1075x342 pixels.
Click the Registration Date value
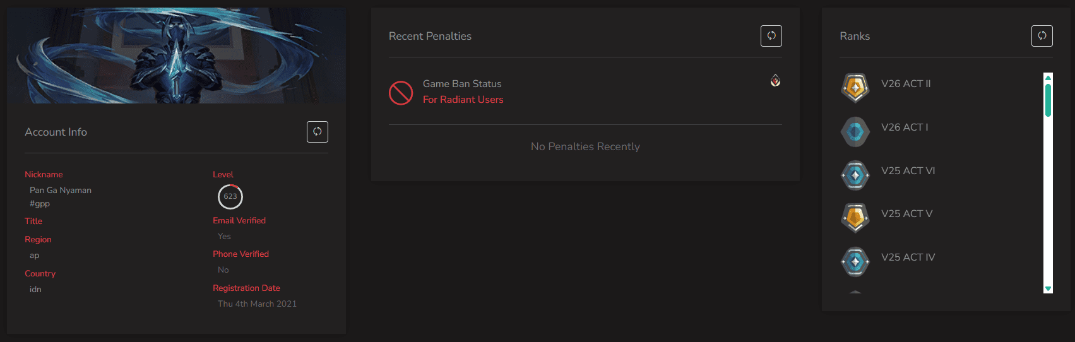pos(257,304)
